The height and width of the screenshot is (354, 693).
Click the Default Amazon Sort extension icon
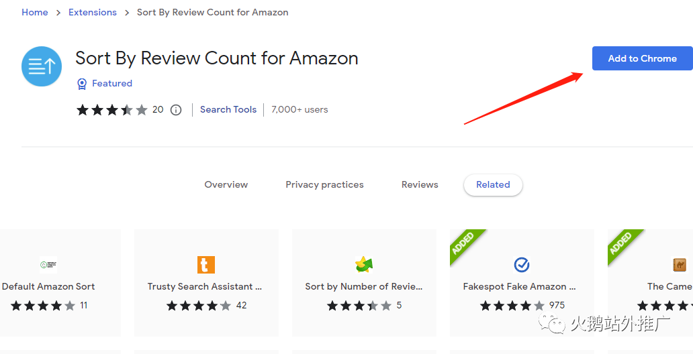tap(48, 265)
